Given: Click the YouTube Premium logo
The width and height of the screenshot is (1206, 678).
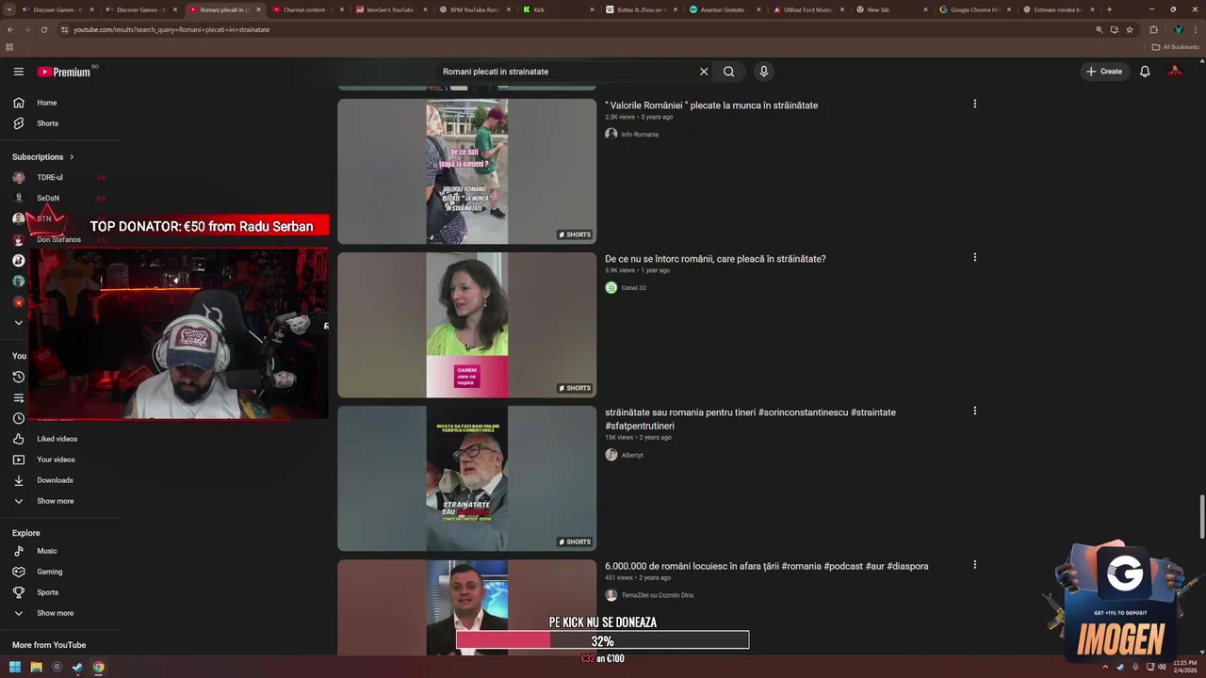Looking at the screenshot, I should (x=64, y=72).
